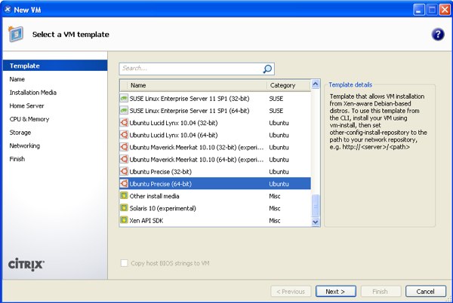Click the Other install media icon
Screen dimensions: 453x303
point(124,196)
